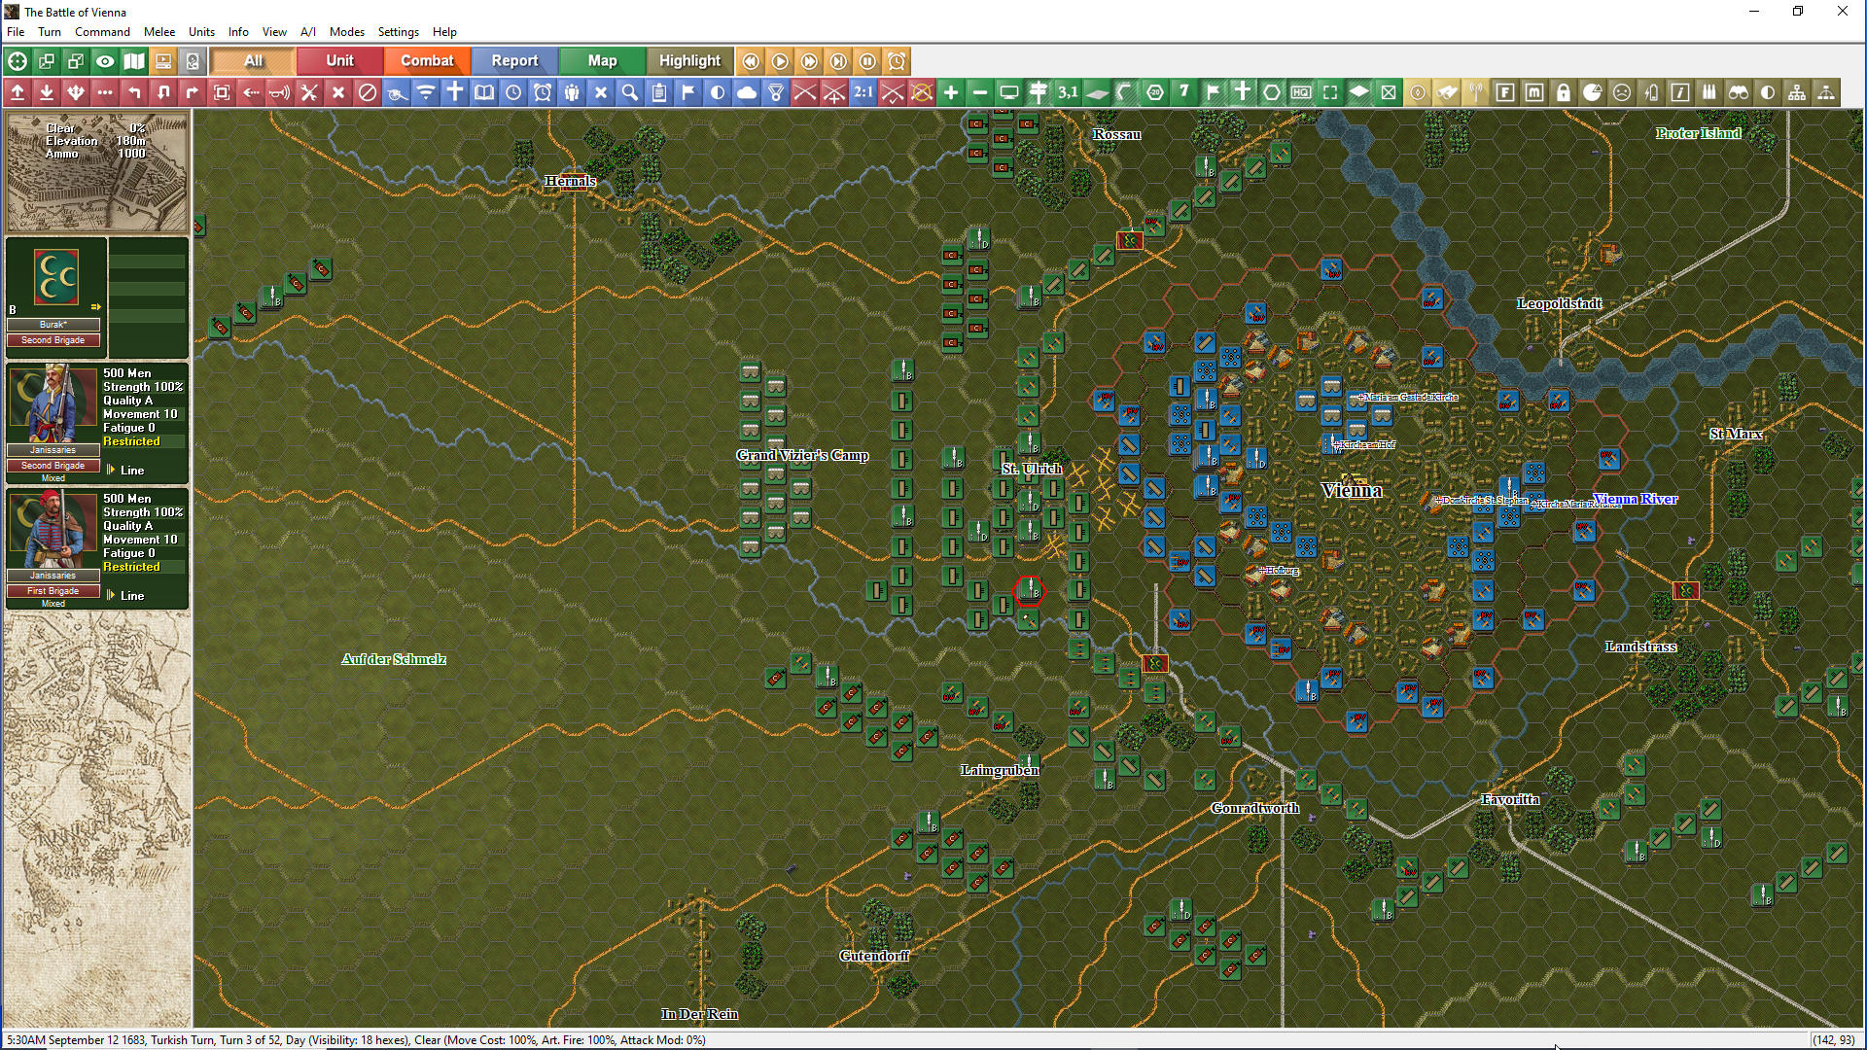Open the Modes menu
The image size is (1867, 1050).
tap(346, 32)
